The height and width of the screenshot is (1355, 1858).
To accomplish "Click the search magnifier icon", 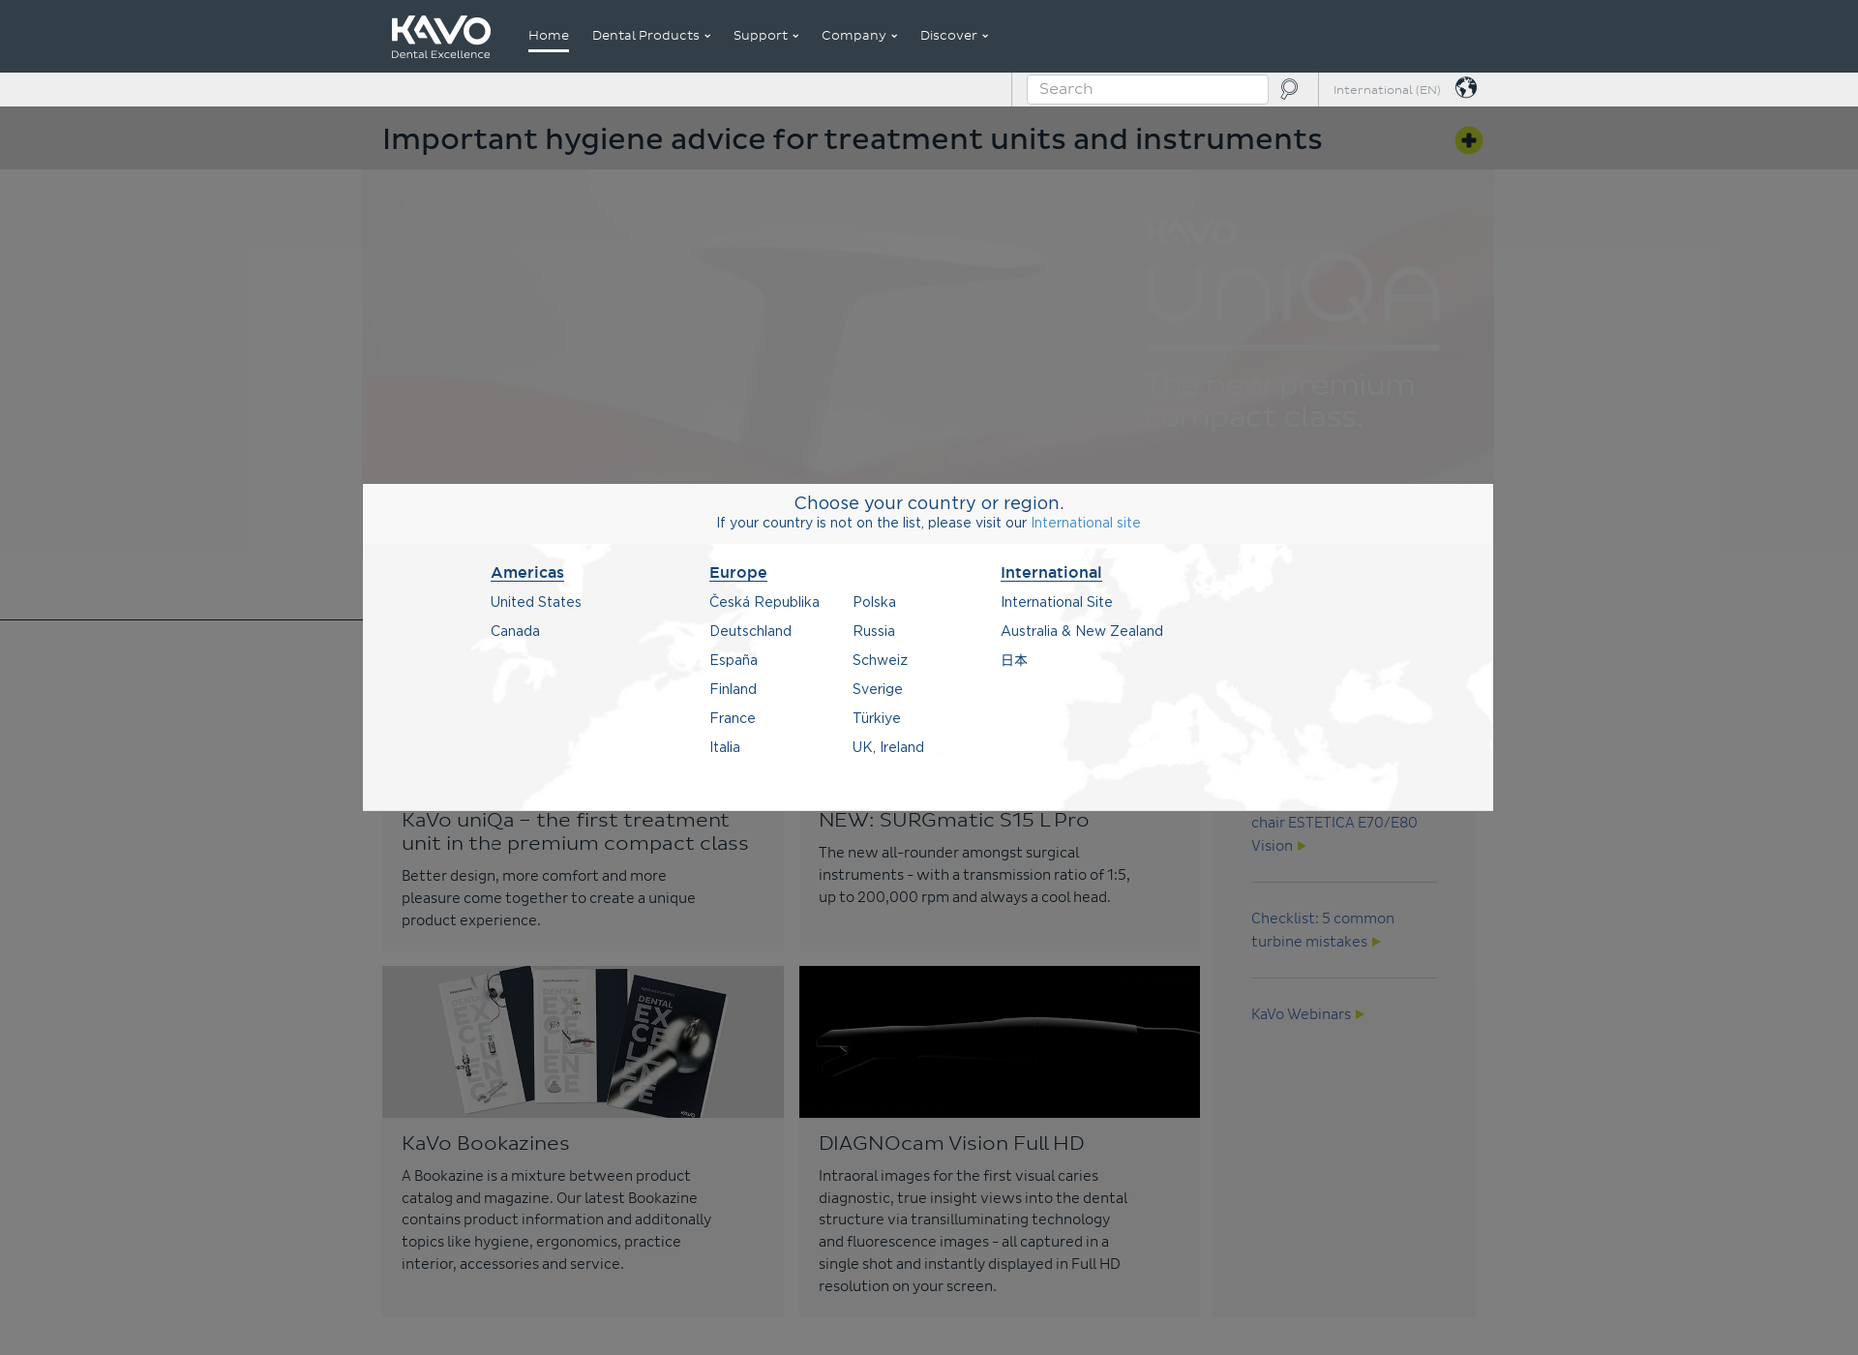I will click(x=1289, y=89).
